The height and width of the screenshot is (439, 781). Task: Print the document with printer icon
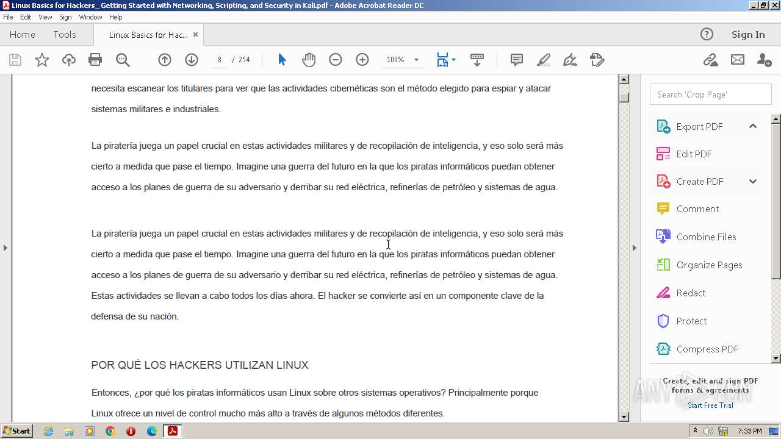[95, 60]
